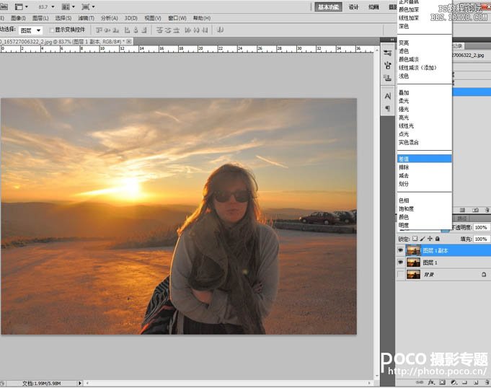Click the align vertical centers icon
The width and height of the screenshot is (491, 388).
(x=107, y=30)
